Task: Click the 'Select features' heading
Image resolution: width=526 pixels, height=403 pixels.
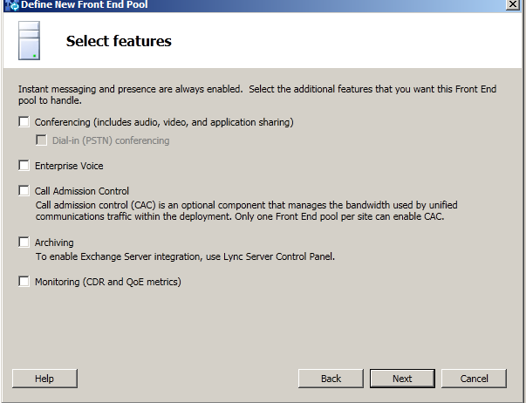Action: [119, 41]
